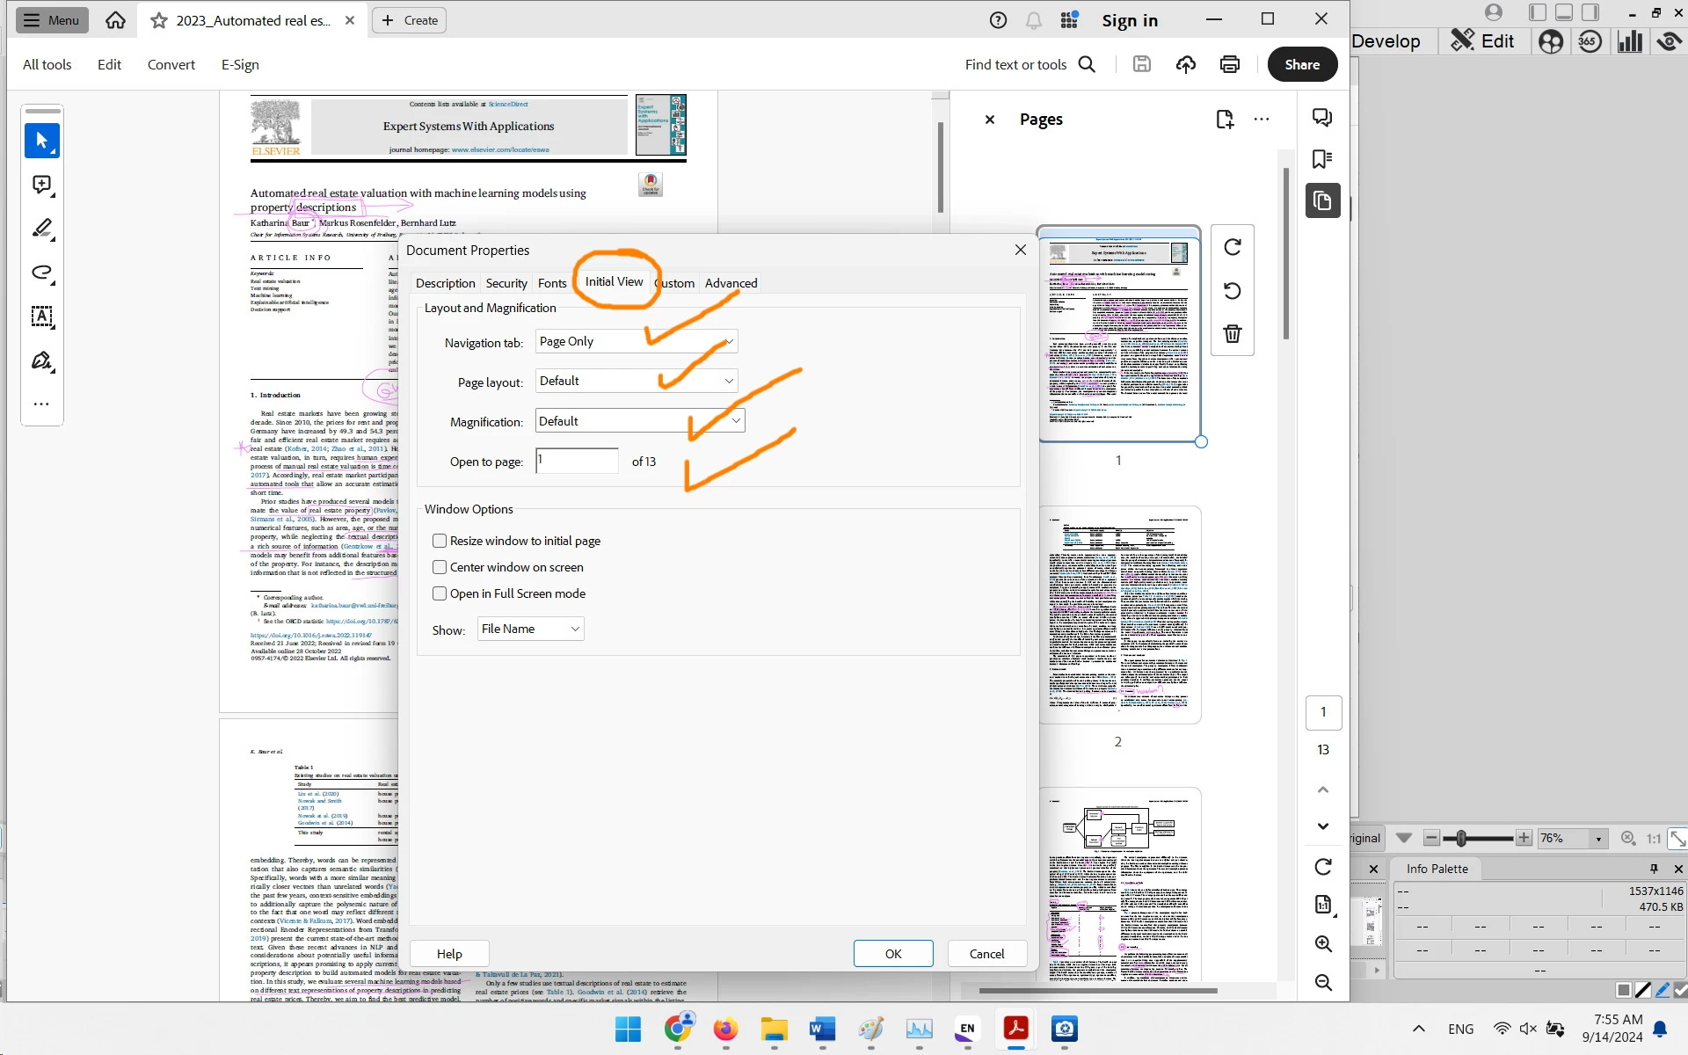Click the print icon
The height and width of the screenshot is (1055, 1688).
coord(1229,64)
